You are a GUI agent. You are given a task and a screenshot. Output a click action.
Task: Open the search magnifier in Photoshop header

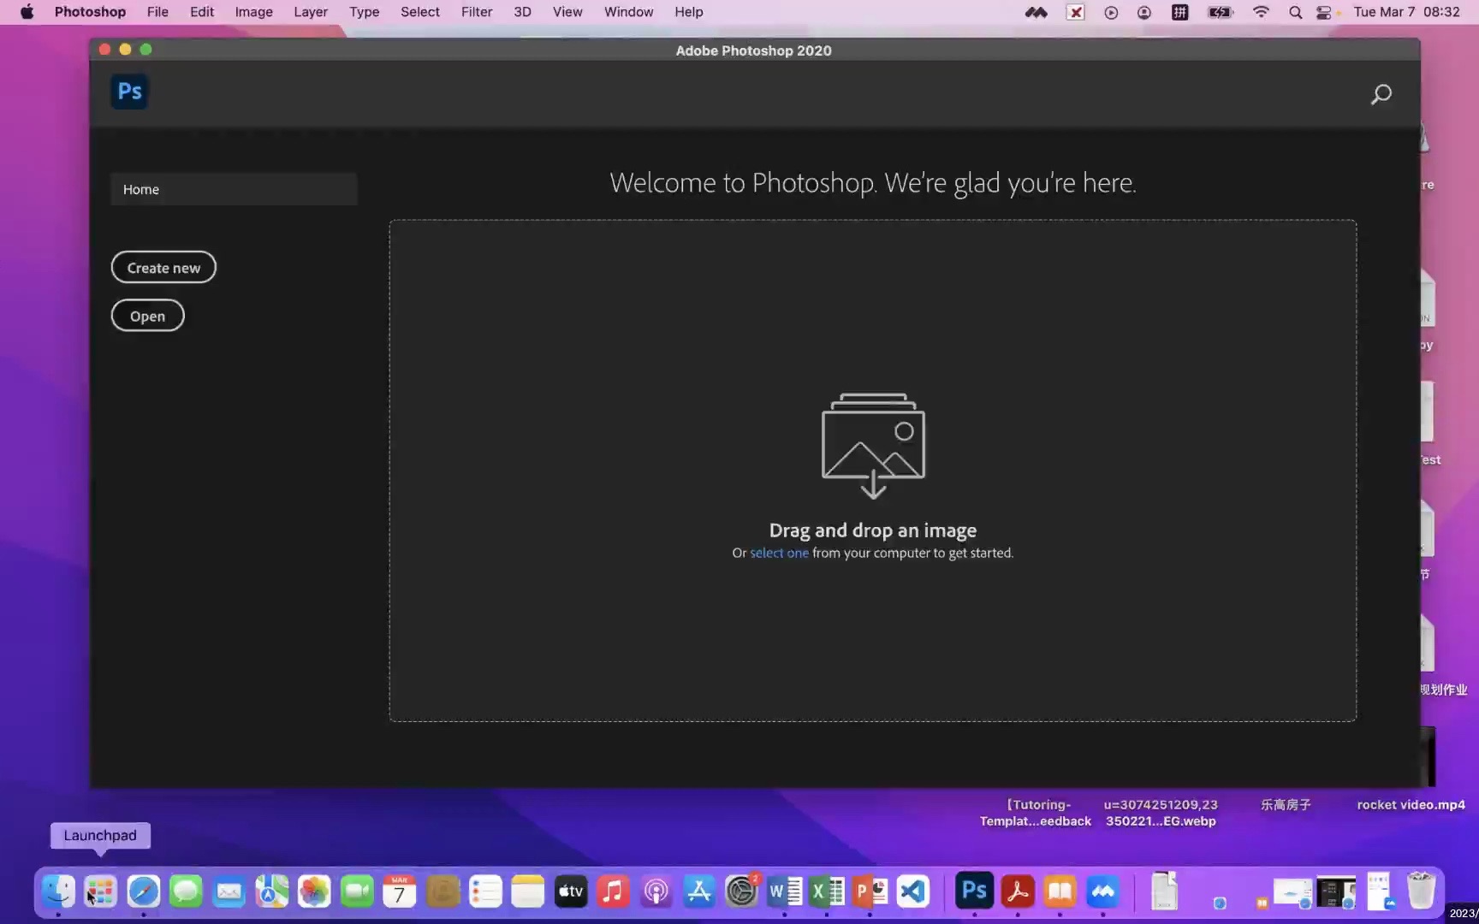(x=1381, y=94)
